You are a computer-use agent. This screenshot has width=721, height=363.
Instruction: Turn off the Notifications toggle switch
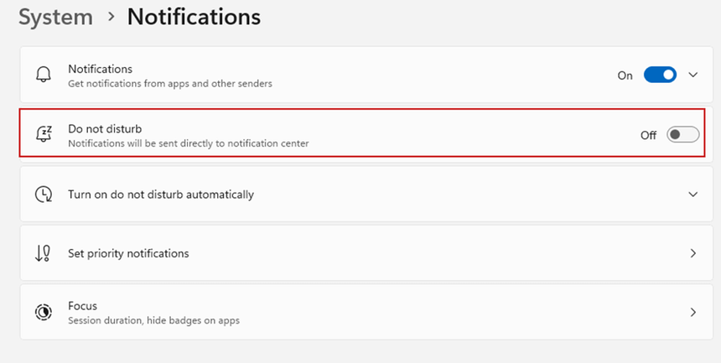660,75
